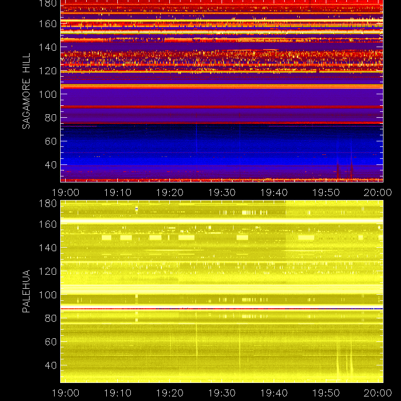Click the 19:00 time label below Palehua plot
The image size is (401, 401).
(x=66, y=393)
